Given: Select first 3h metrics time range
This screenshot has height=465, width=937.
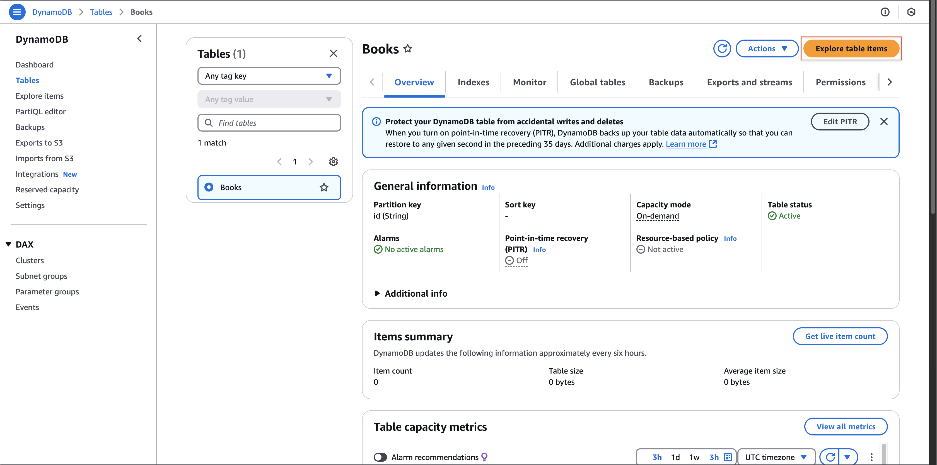Looking at the screenshot, I should [x=656, y=457].
